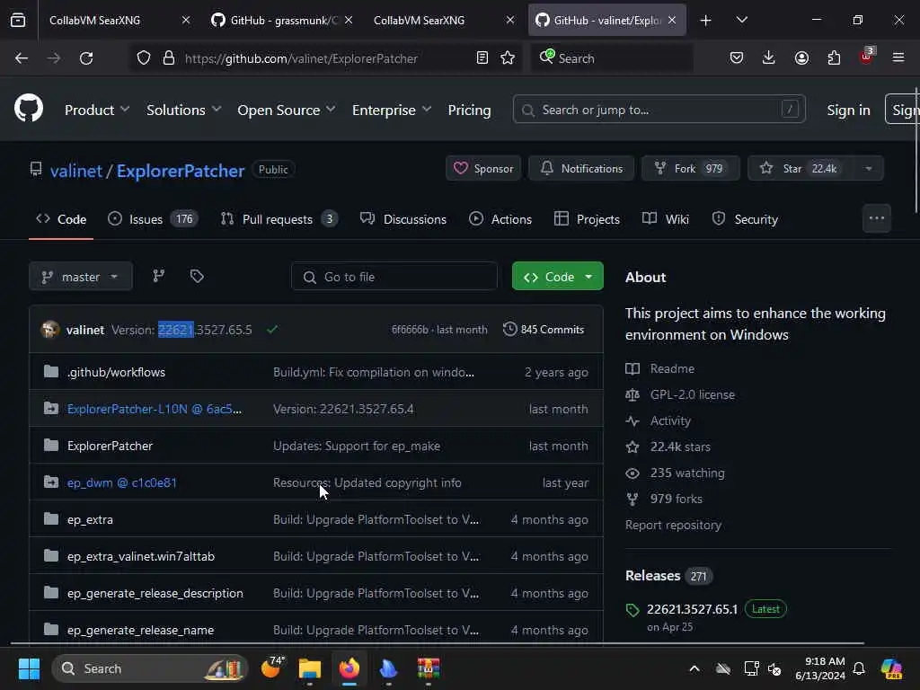Toggle reader view icon in address bar
Image resolution: width=920 pixels, height=690 pixels.
click(x=482, y=58)
